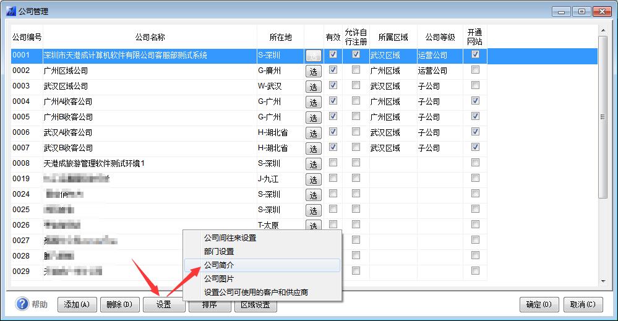Click the 公司名称 column header
This screenshot has height=321, width=618.
[150, 37]
